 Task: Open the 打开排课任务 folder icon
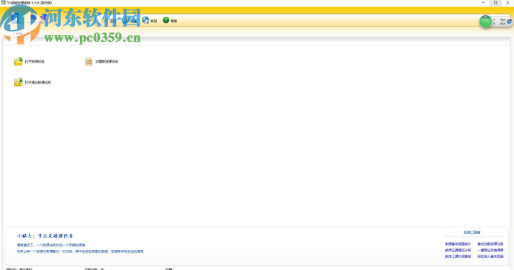[x=18, y=61]
